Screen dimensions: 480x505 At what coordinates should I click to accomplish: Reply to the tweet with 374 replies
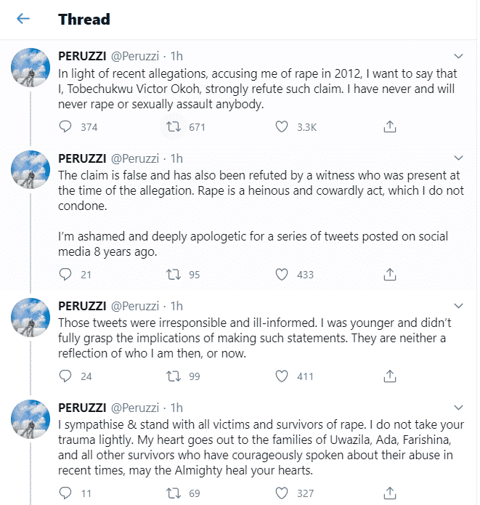point(65,126)
